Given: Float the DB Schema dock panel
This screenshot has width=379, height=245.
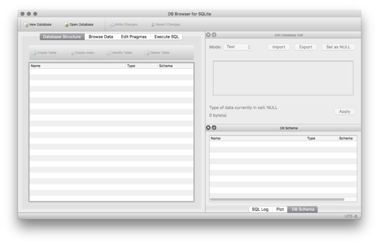Looking at the screenshot, I should [214, 128].
